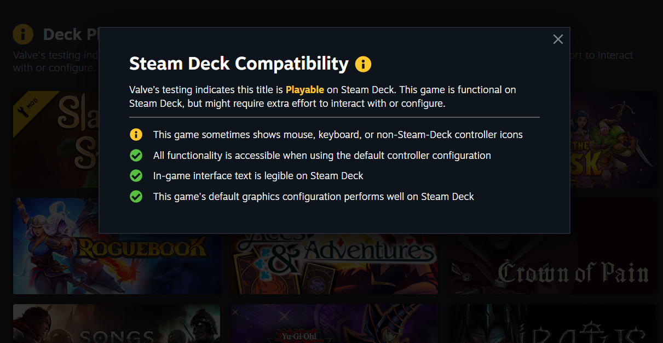This screenshot has height=343, width=663.
Task: Click the yellow info icon beside the dialog title
Action: tap(363, 64)
